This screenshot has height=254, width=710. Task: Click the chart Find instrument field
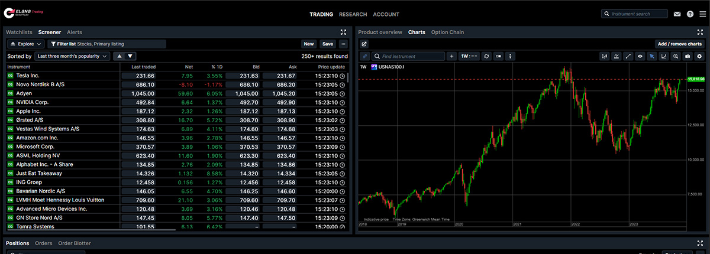[408, 56]
